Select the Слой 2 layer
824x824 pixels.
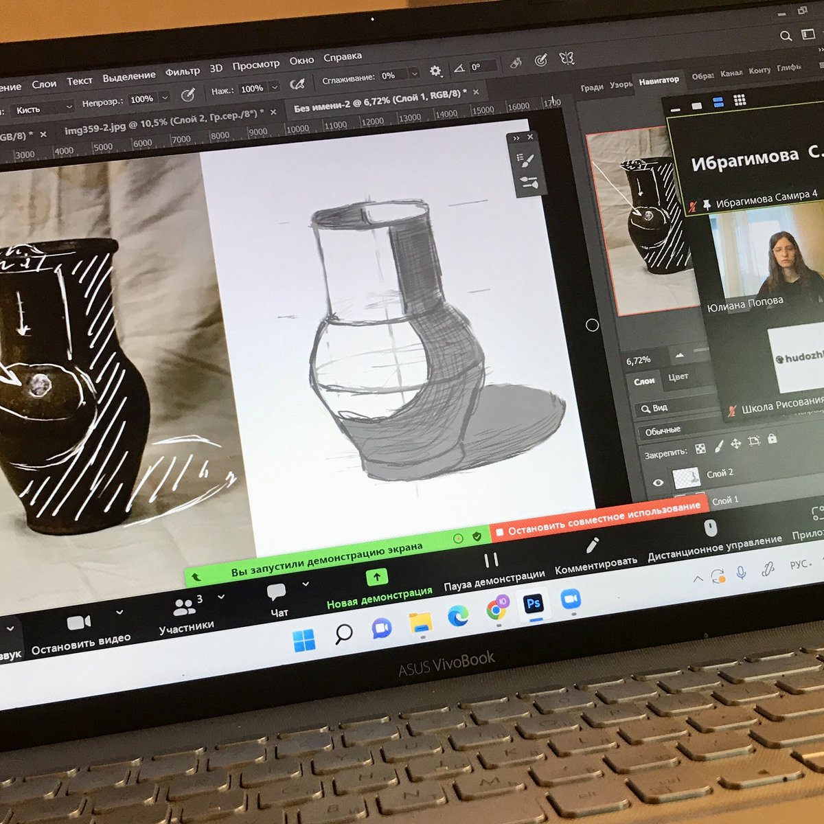(720, 473)
